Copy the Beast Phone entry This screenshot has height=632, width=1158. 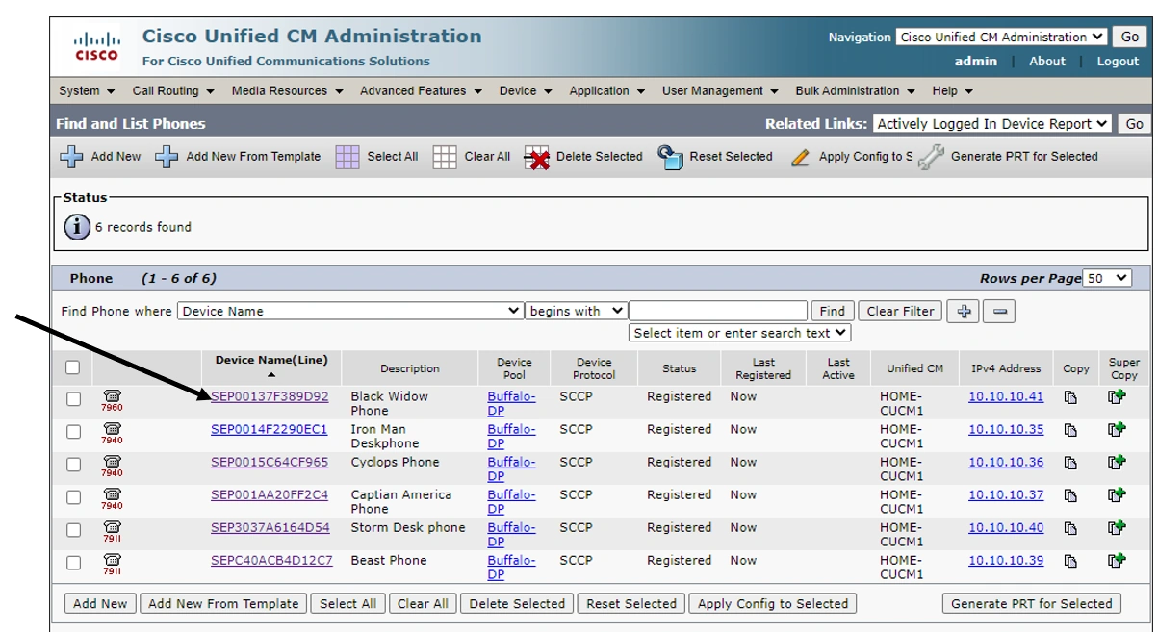coord(1070,562)
